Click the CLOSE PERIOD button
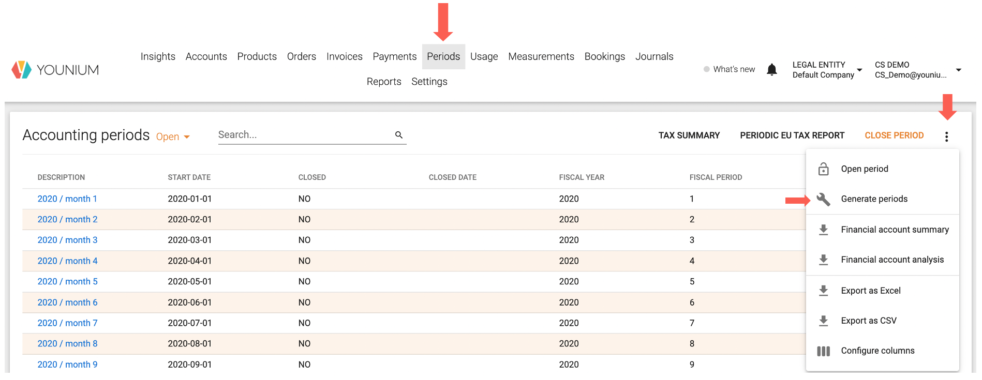This screenshot has height=380, width=982. (x=894, y=135)
